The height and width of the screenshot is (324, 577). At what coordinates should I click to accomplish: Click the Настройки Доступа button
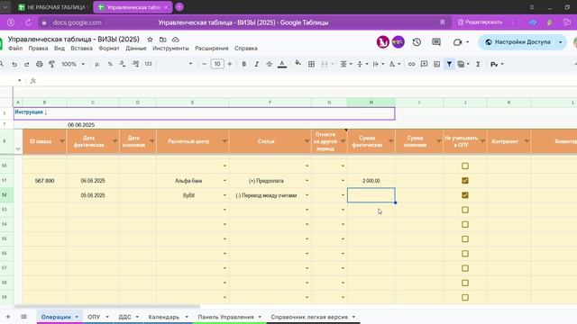pyautogui.click(x=518, y=42)
